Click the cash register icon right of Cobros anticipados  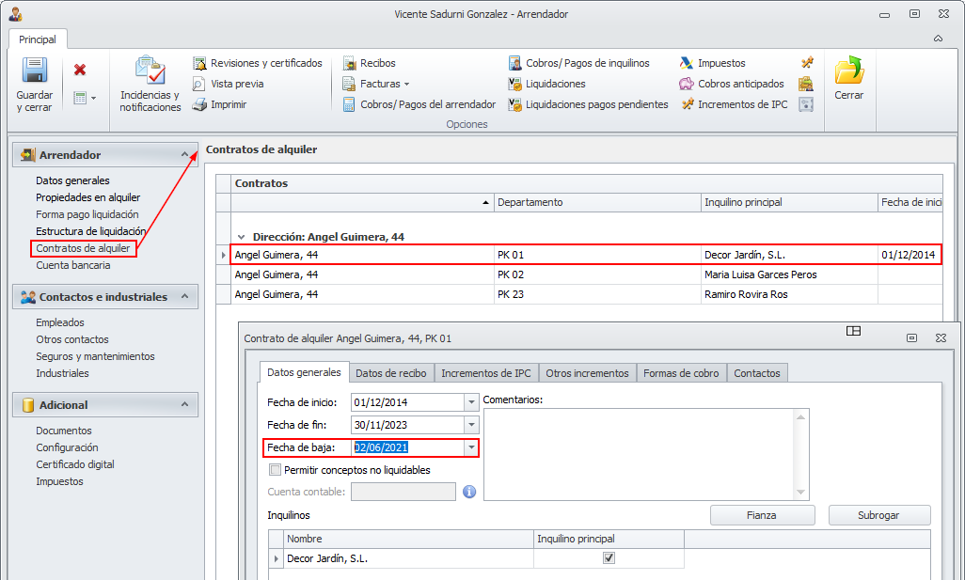click(x=806, y=84)
